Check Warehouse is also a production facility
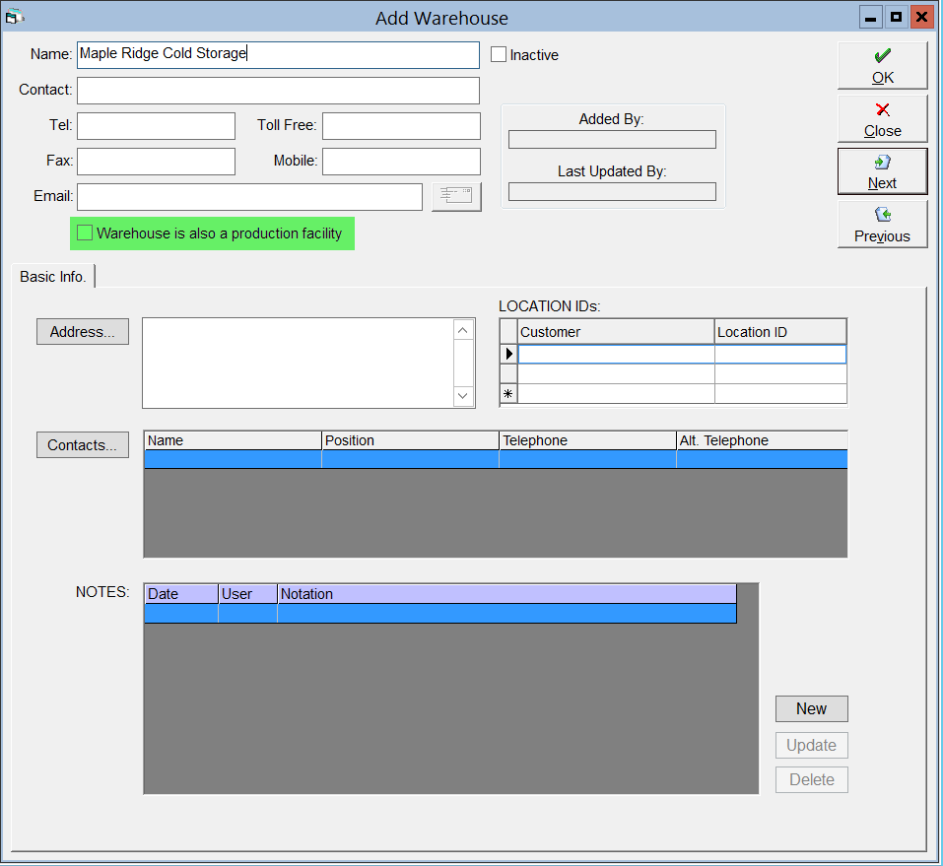Image resolution: width=943 pixels, height=866 pixels. [85, 233]
